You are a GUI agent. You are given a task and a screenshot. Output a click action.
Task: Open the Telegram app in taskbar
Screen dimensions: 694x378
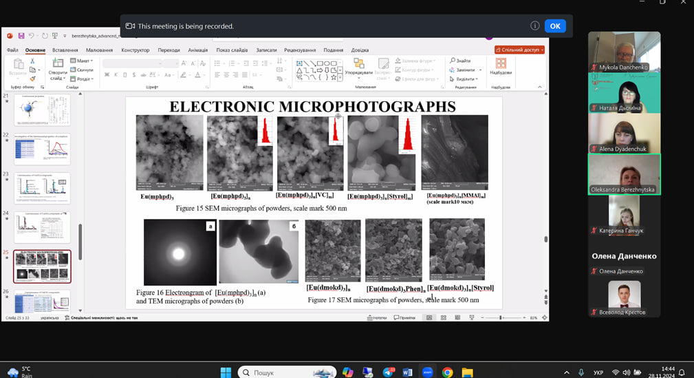pos(387,372)
